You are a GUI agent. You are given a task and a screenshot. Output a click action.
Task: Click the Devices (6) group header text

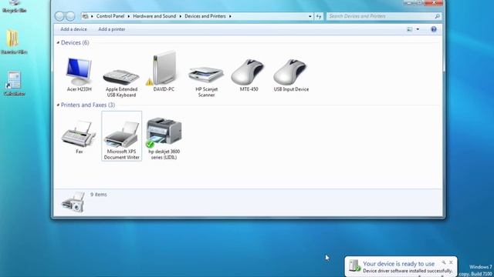(x=75, y=42)
